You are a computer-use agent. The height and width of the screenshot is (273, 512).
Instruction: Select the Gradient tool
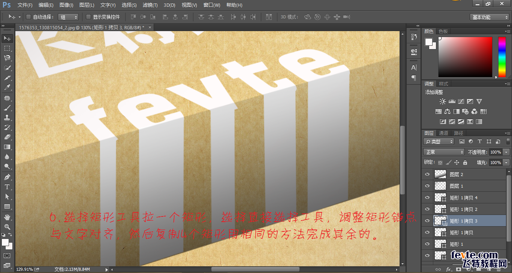[x=7, y=147]
